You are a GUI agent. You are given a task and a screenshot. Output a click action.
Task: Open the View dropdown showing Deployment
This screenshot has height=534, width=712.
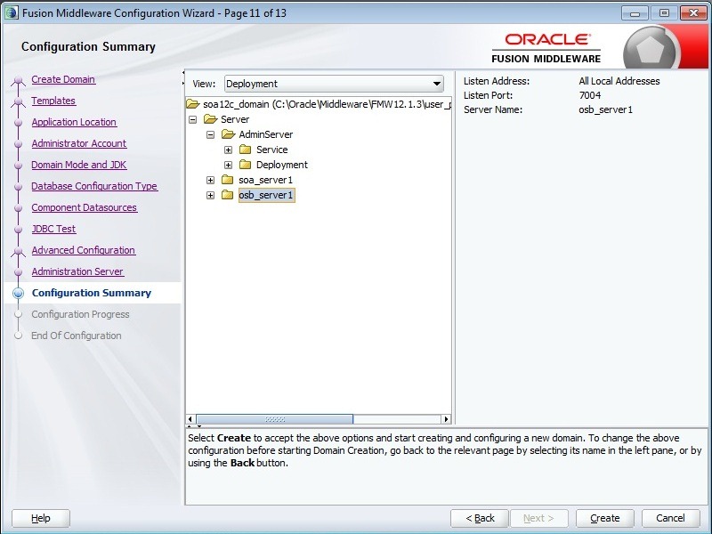pyautogui.click(x=334, y=84)
